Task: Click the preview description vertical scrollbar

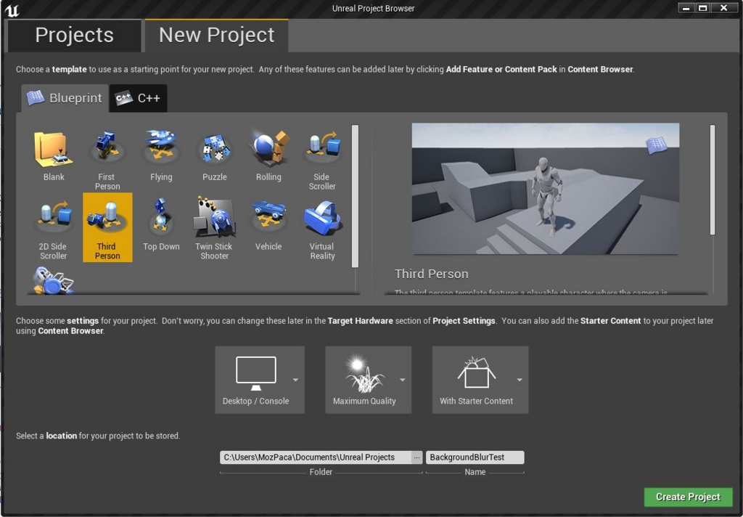Action: click(x=713, y=180)
